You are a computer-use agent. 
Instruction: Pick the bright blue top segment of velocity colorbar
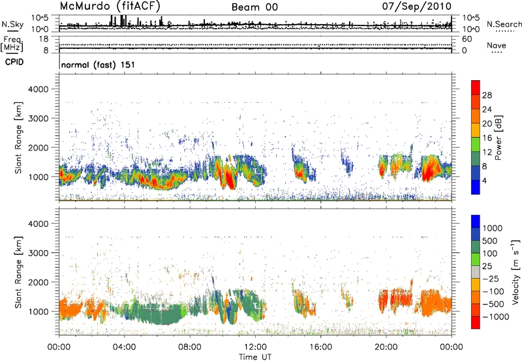tap(476, 222)
